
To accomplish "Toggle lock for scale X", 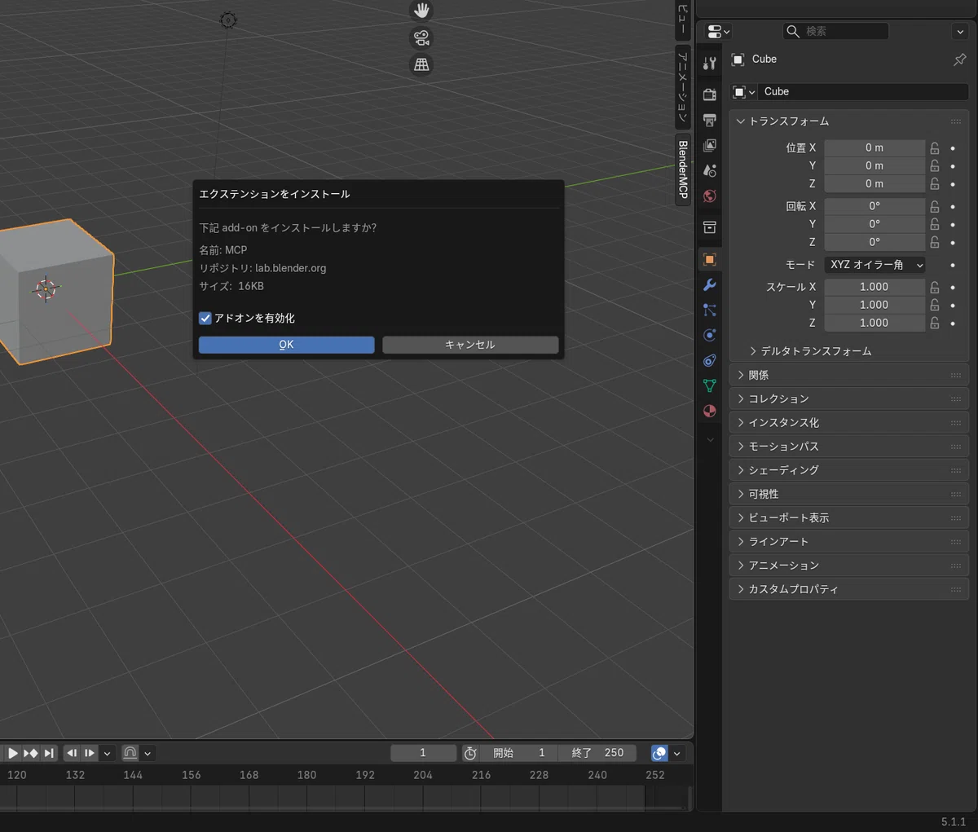I will pos(935,287).
